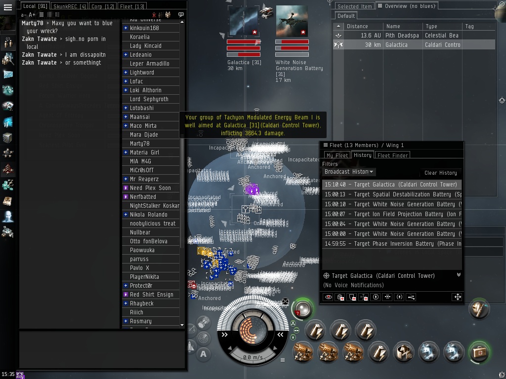Activate the medical case repair module
Screen dimensions: 506x379
[x=479, y=352]
